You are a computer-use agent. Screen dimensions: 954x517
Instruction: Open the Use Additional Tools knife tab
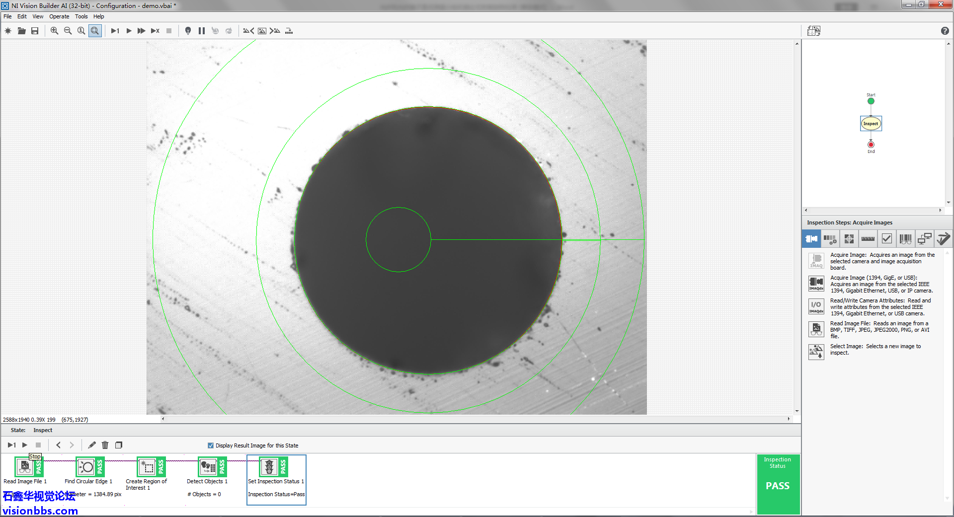tap(943, 239)
